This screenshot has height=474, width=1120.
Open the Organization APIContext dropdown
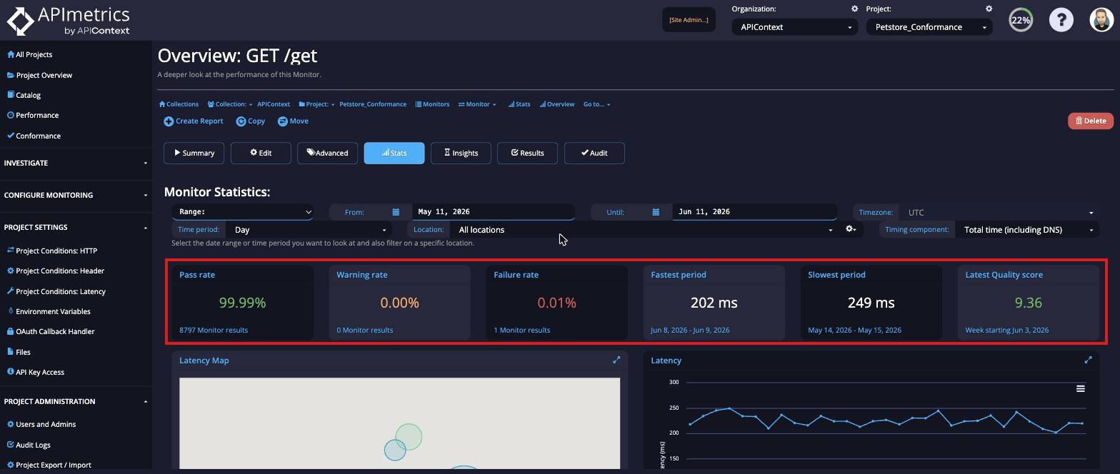click(x=794, y=27)
